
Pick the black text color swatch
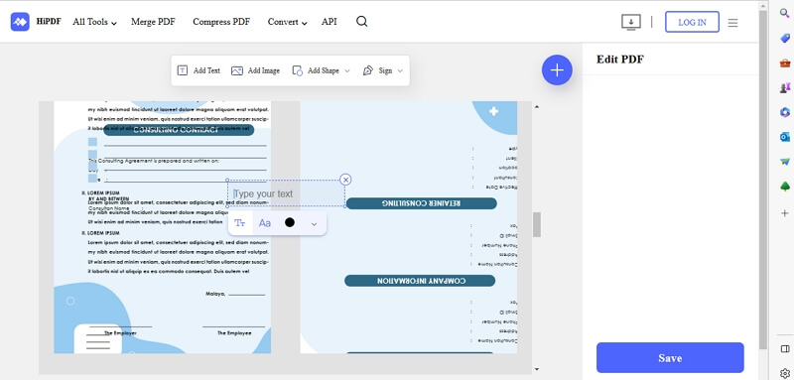tap(290, 222)
